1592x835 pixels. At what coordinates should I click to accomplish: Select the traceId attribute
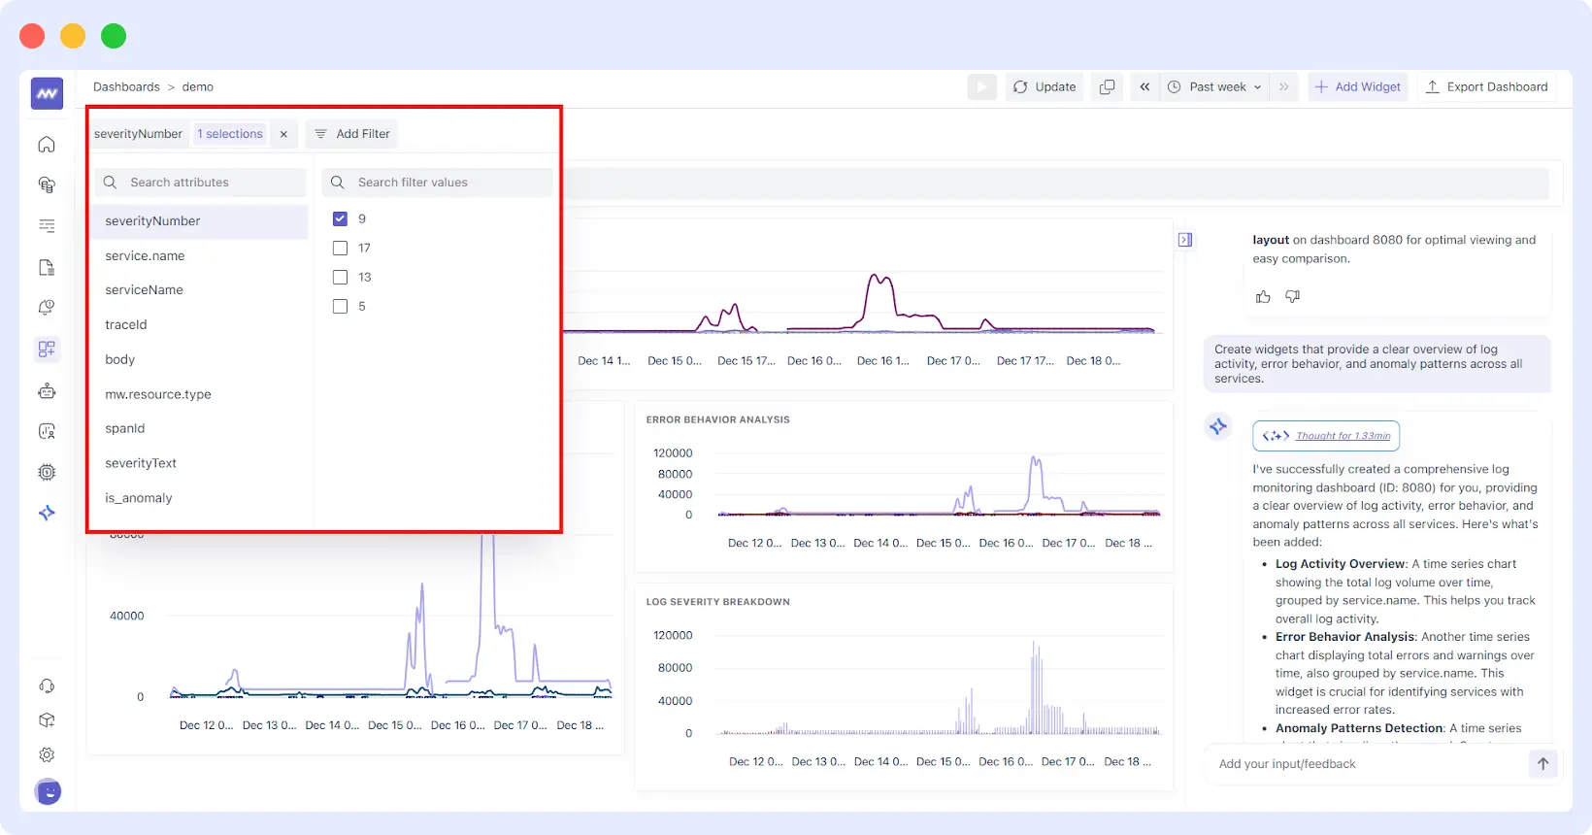200,325
